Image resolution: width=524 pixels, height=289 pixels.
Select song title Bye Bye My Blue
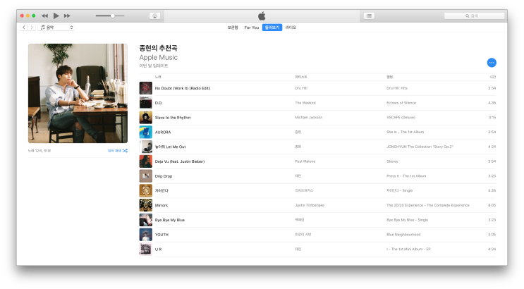pos(170,220)
